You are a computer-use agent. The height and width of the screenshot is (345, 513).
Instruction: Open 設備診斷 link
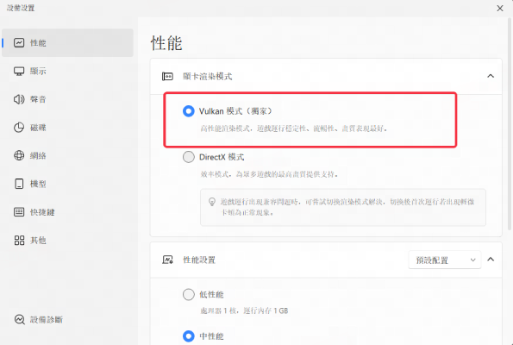tap(47, 319)
